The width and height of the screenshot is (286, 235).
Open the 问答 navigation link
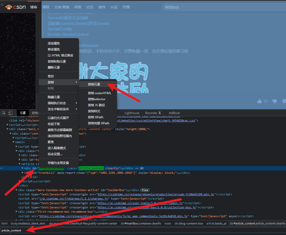pos(78,7)
